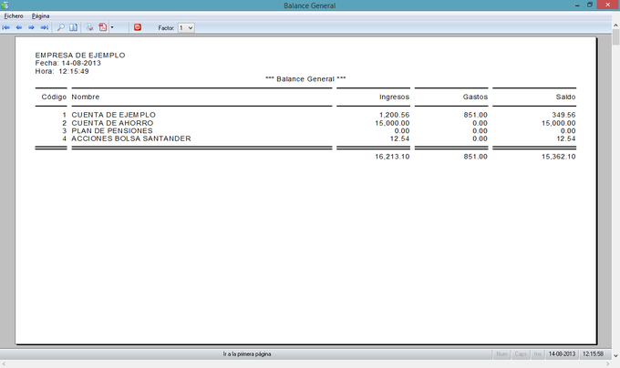This screenshot has height=368, width=620.
Task: Click the Hora: 12:15:49 line
Action: [x=62, y=71]
